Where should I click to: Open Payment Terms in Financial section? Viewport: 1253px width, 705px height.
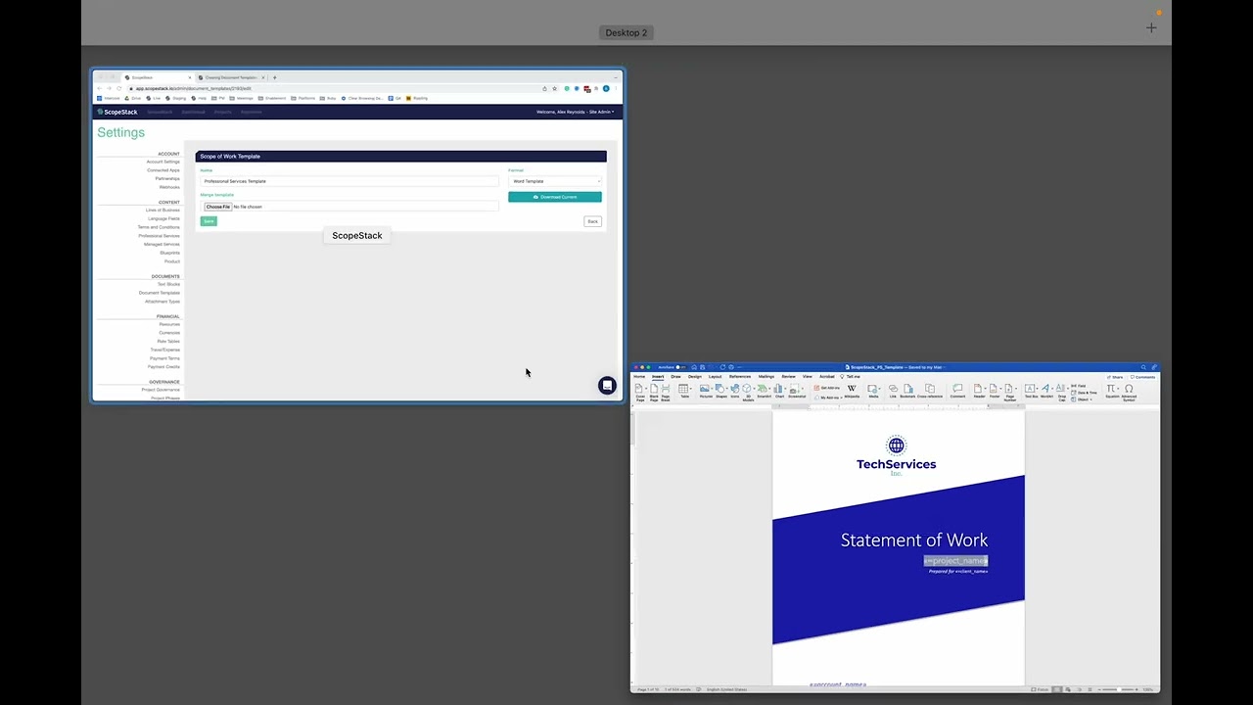coord(164,358)
